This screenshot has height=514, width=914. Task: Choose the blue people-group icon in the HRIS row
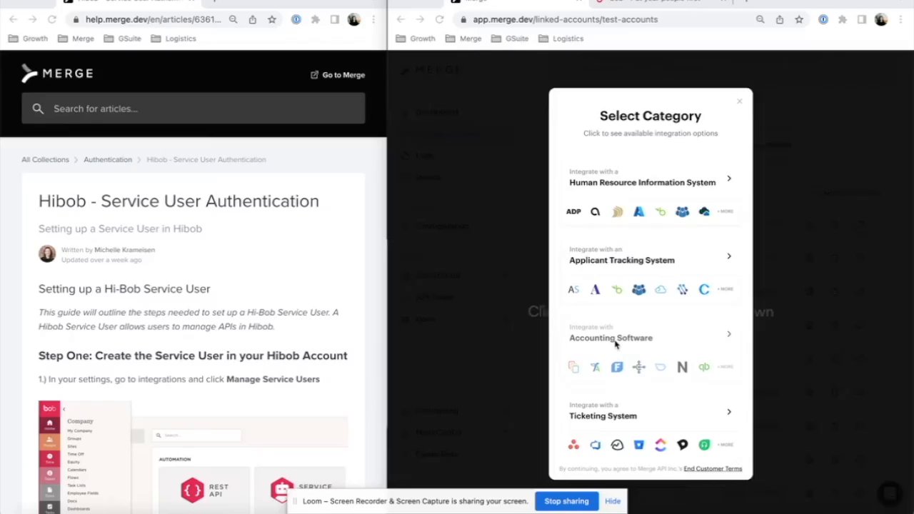(x=682, y=211)
